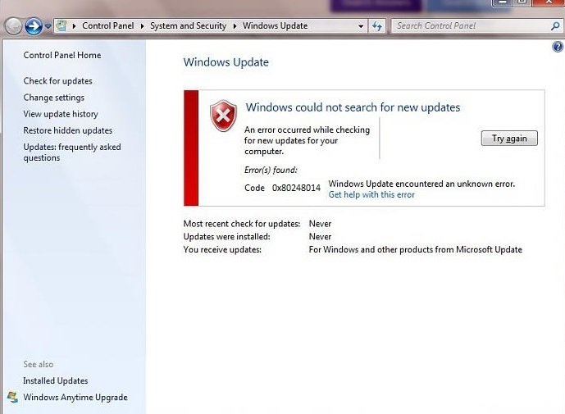The height and width of the screenshot is (414, 565).
Task: Open the recent pages dropdown arrow
Action: pos(48,27)
